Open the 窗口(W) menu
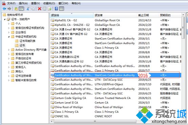The width and height of the screenshot is (188, 125). [x=63, y=3]
